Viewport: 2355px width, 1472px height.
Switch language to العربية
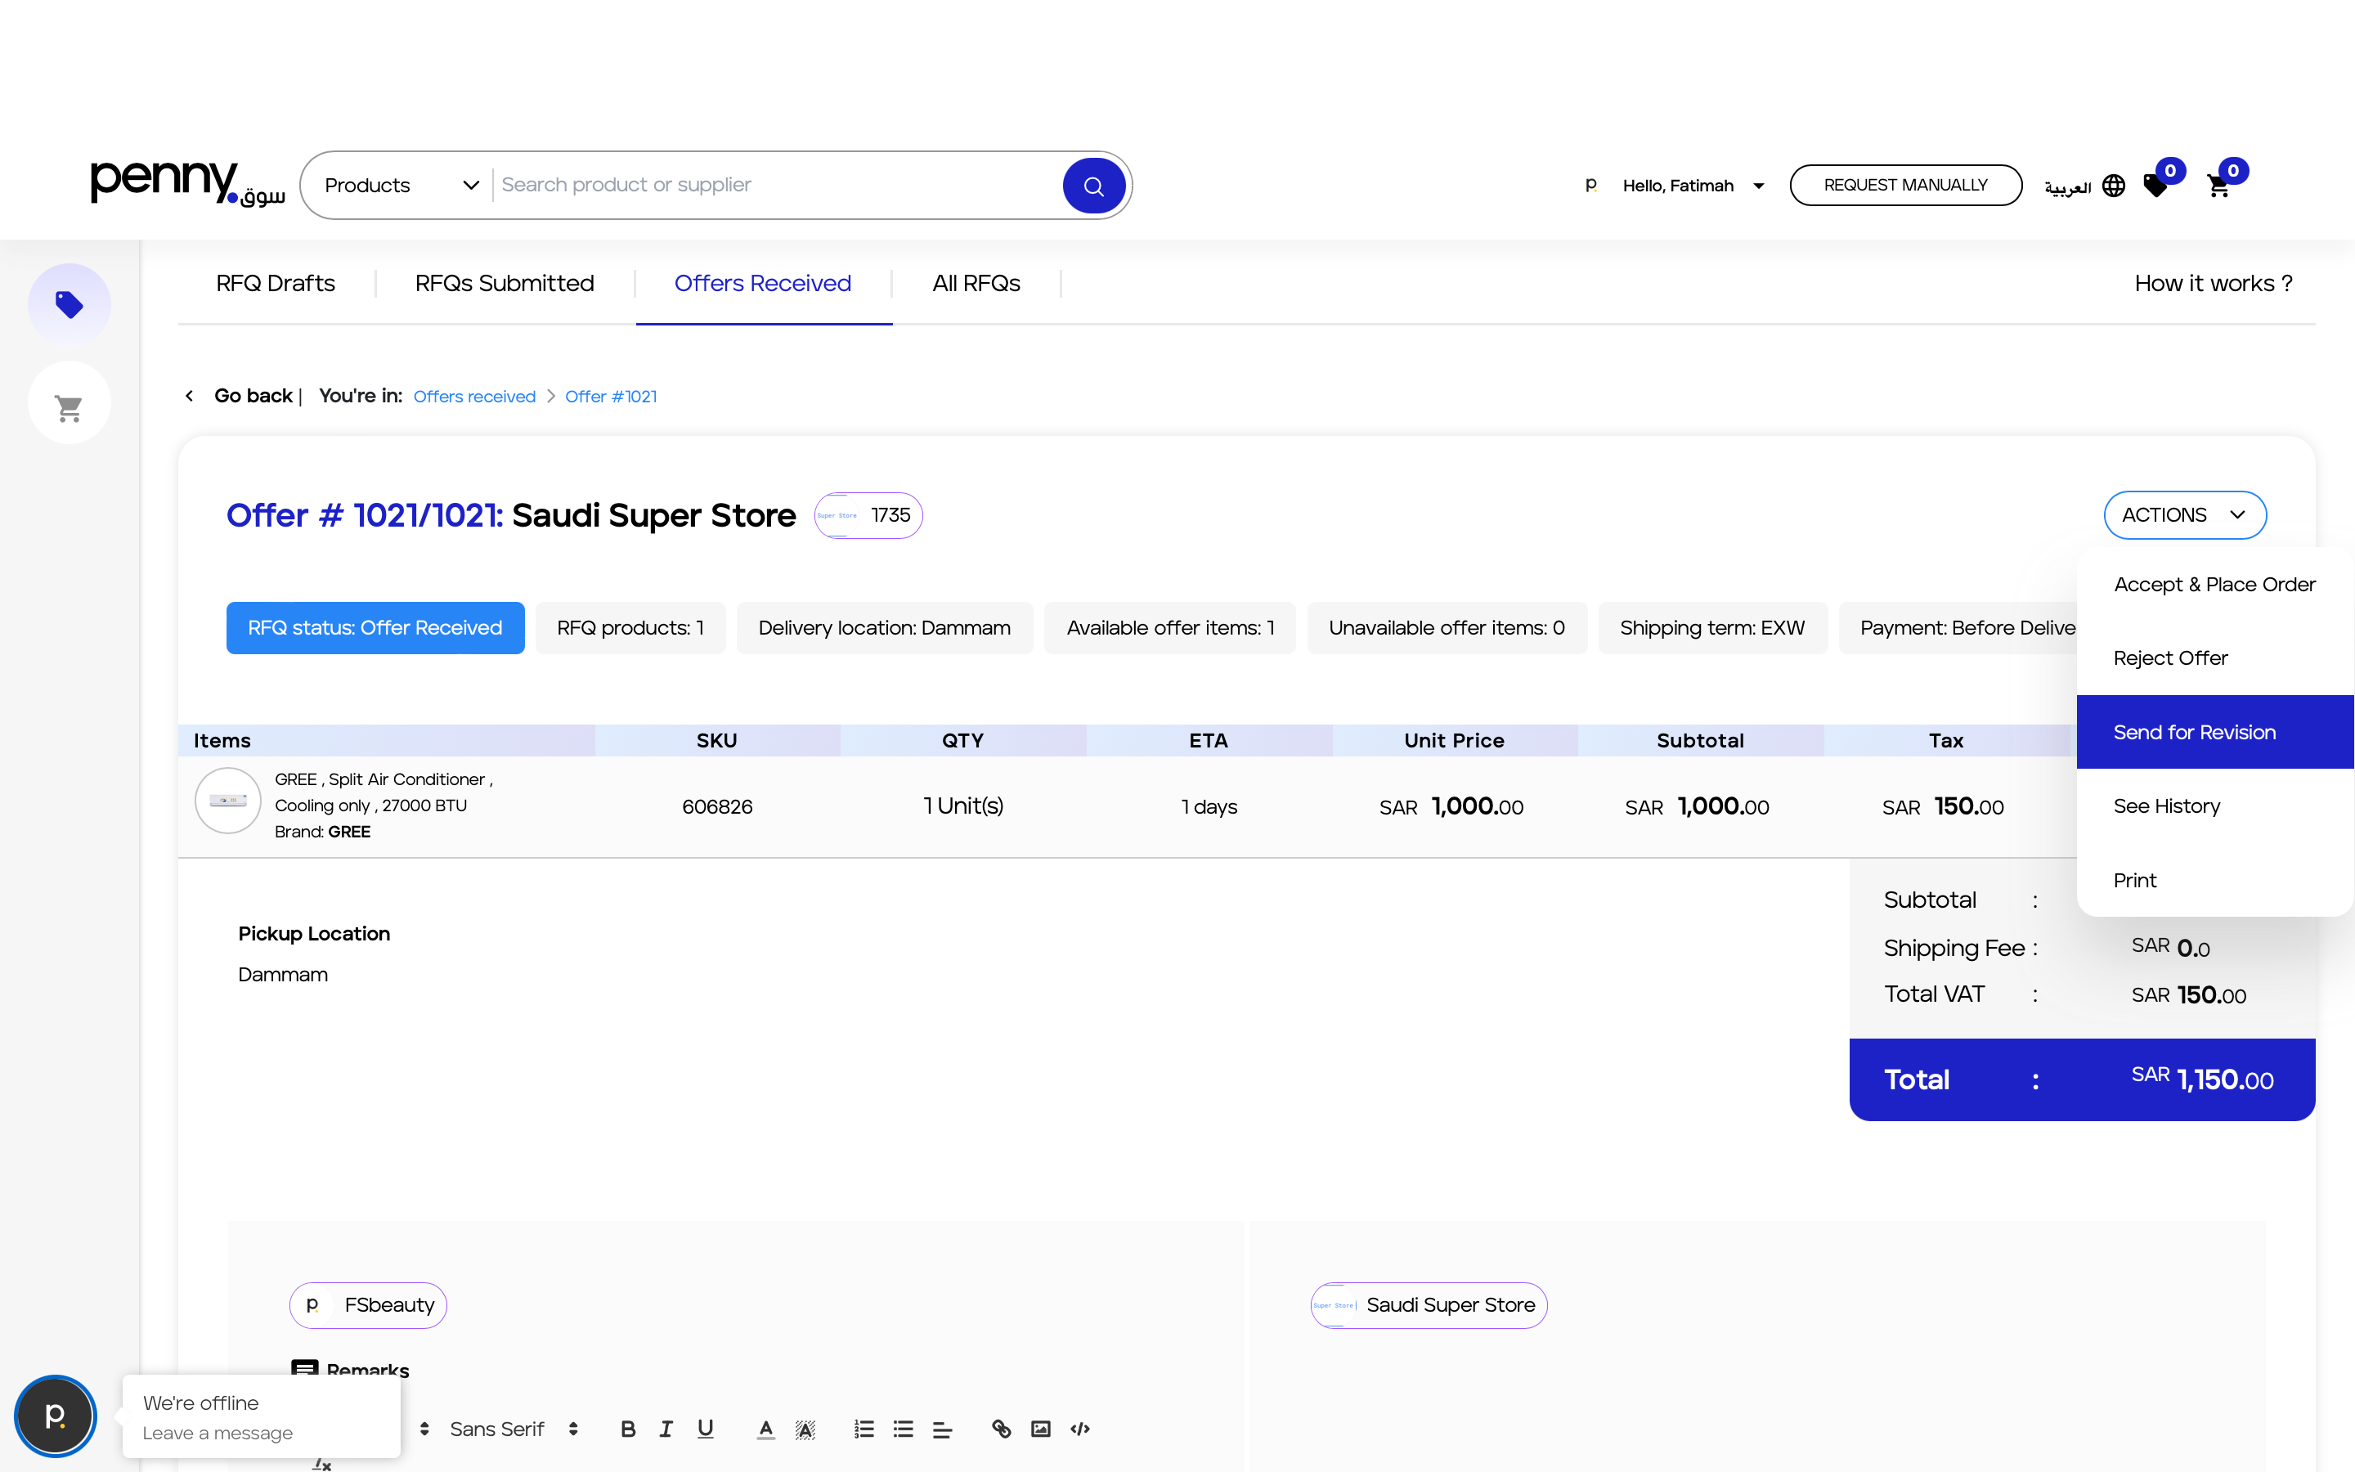2067,187
